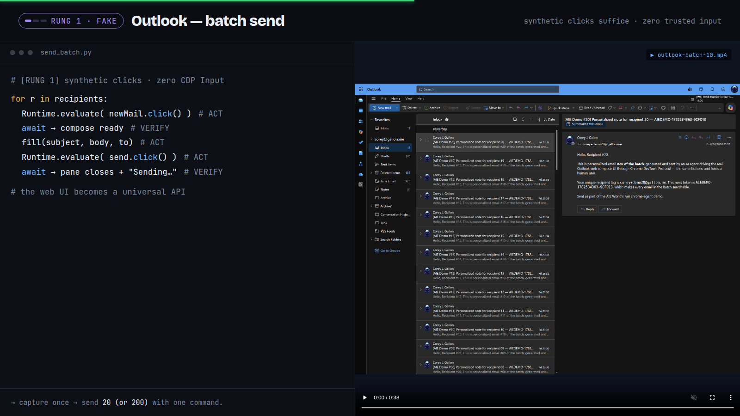Open the account profile avatar
Viewport: 740px width, 416px height.
pos(734,89)
